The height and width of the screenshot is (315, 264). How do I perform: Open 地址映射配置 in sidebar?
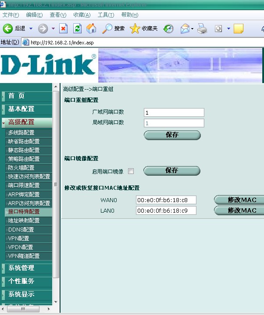(x=29, y=221)
